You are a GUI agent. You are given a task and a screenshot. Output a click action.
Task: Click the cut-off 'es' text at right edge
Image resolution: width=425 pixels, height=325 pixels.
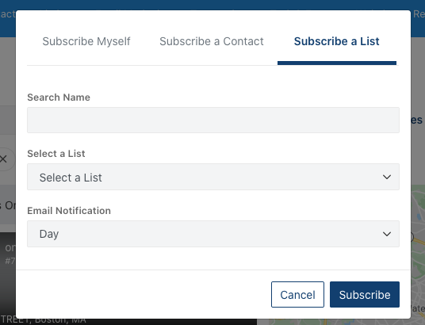click(x=416, y=120)
